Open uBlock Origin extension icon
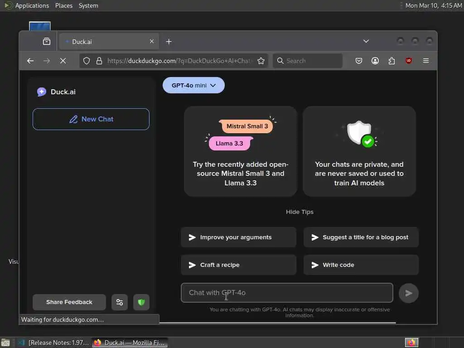This screenshot has height=348, width=464. click(x=409, y=61)
